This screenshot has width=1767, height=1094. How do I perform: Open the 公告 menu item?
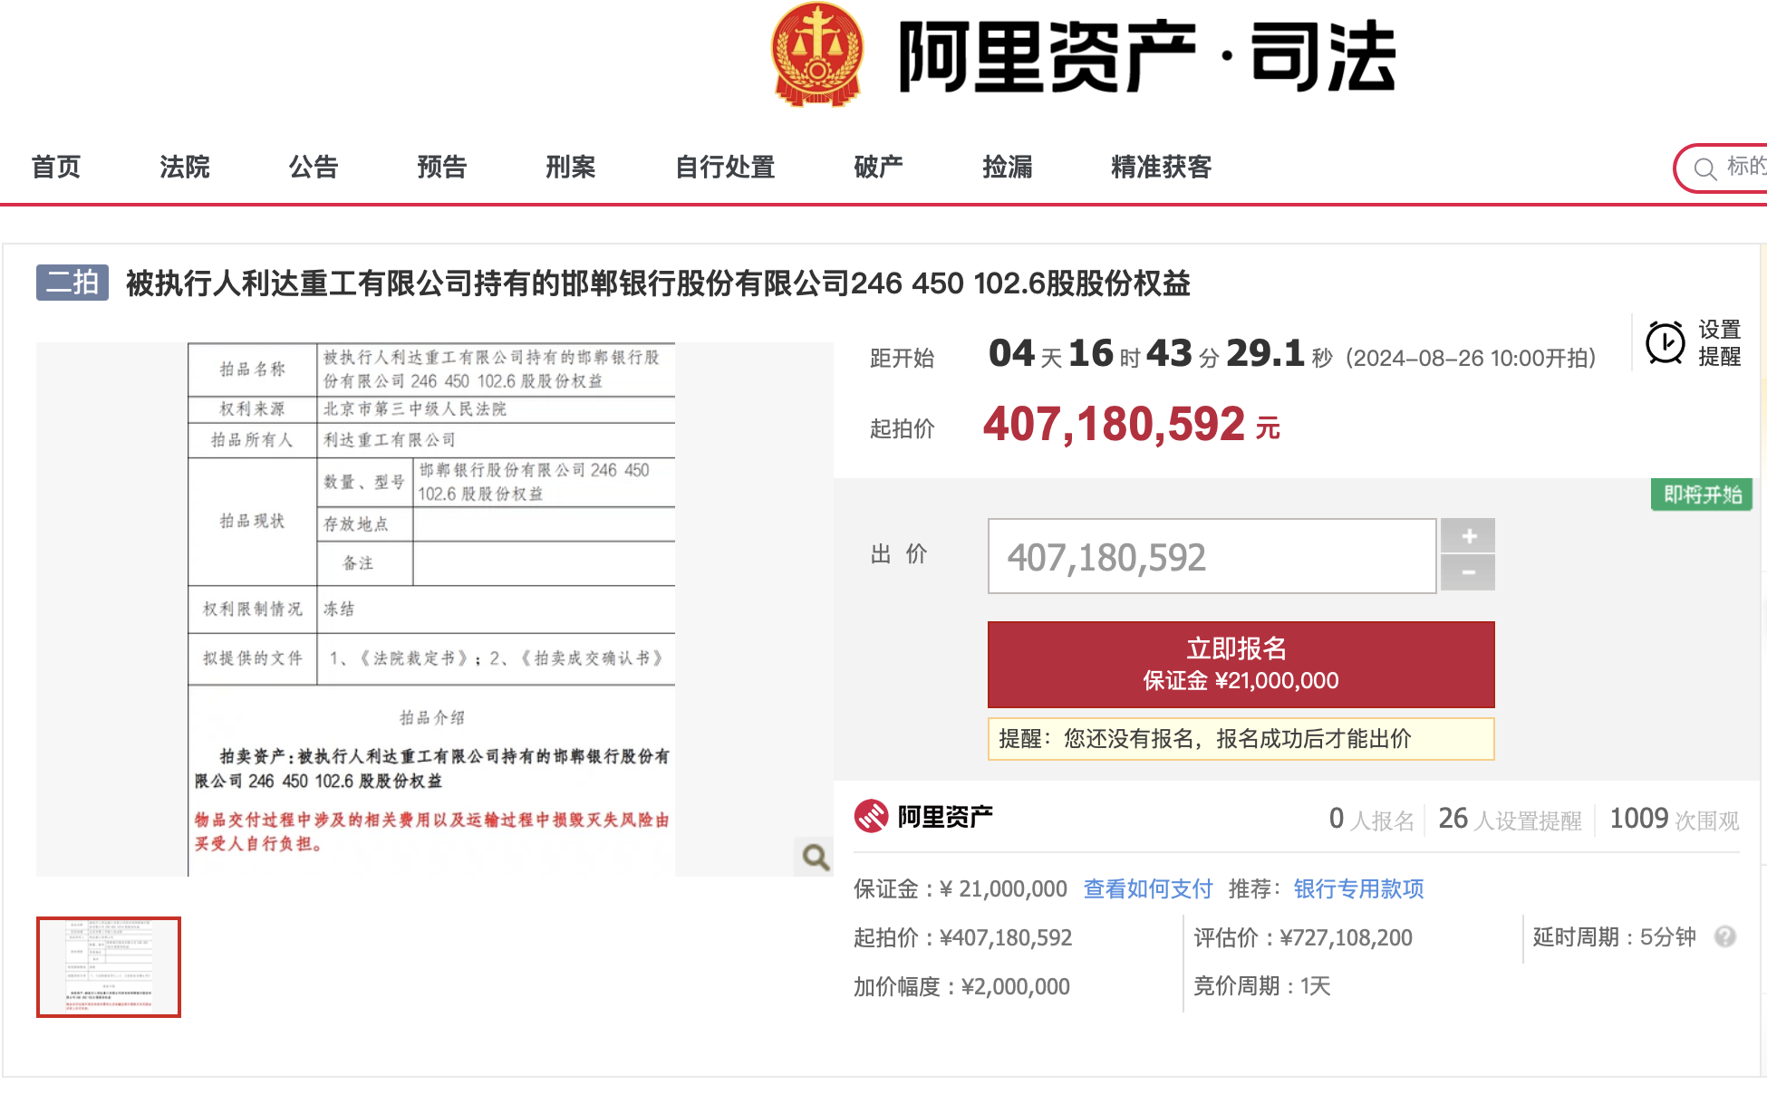click(x=314, y=167)
